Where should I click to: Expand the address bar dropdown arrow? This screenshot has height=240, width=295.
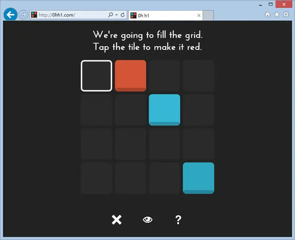pos(117,15)
